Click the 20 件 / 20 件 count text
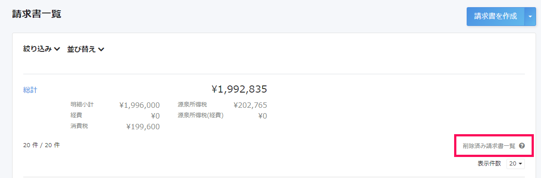Image resolution: width=541 pixels, height=178 pixels. pyautogui.click(x=41, y=145)
